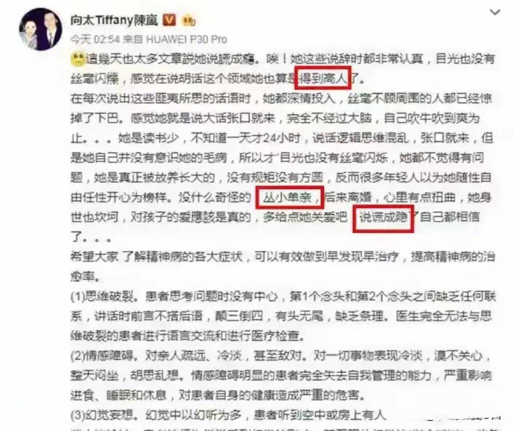Click the 今天 02:54 post timestamp
The height and width of the screenshot is (431, 513).
coord(95,40)
